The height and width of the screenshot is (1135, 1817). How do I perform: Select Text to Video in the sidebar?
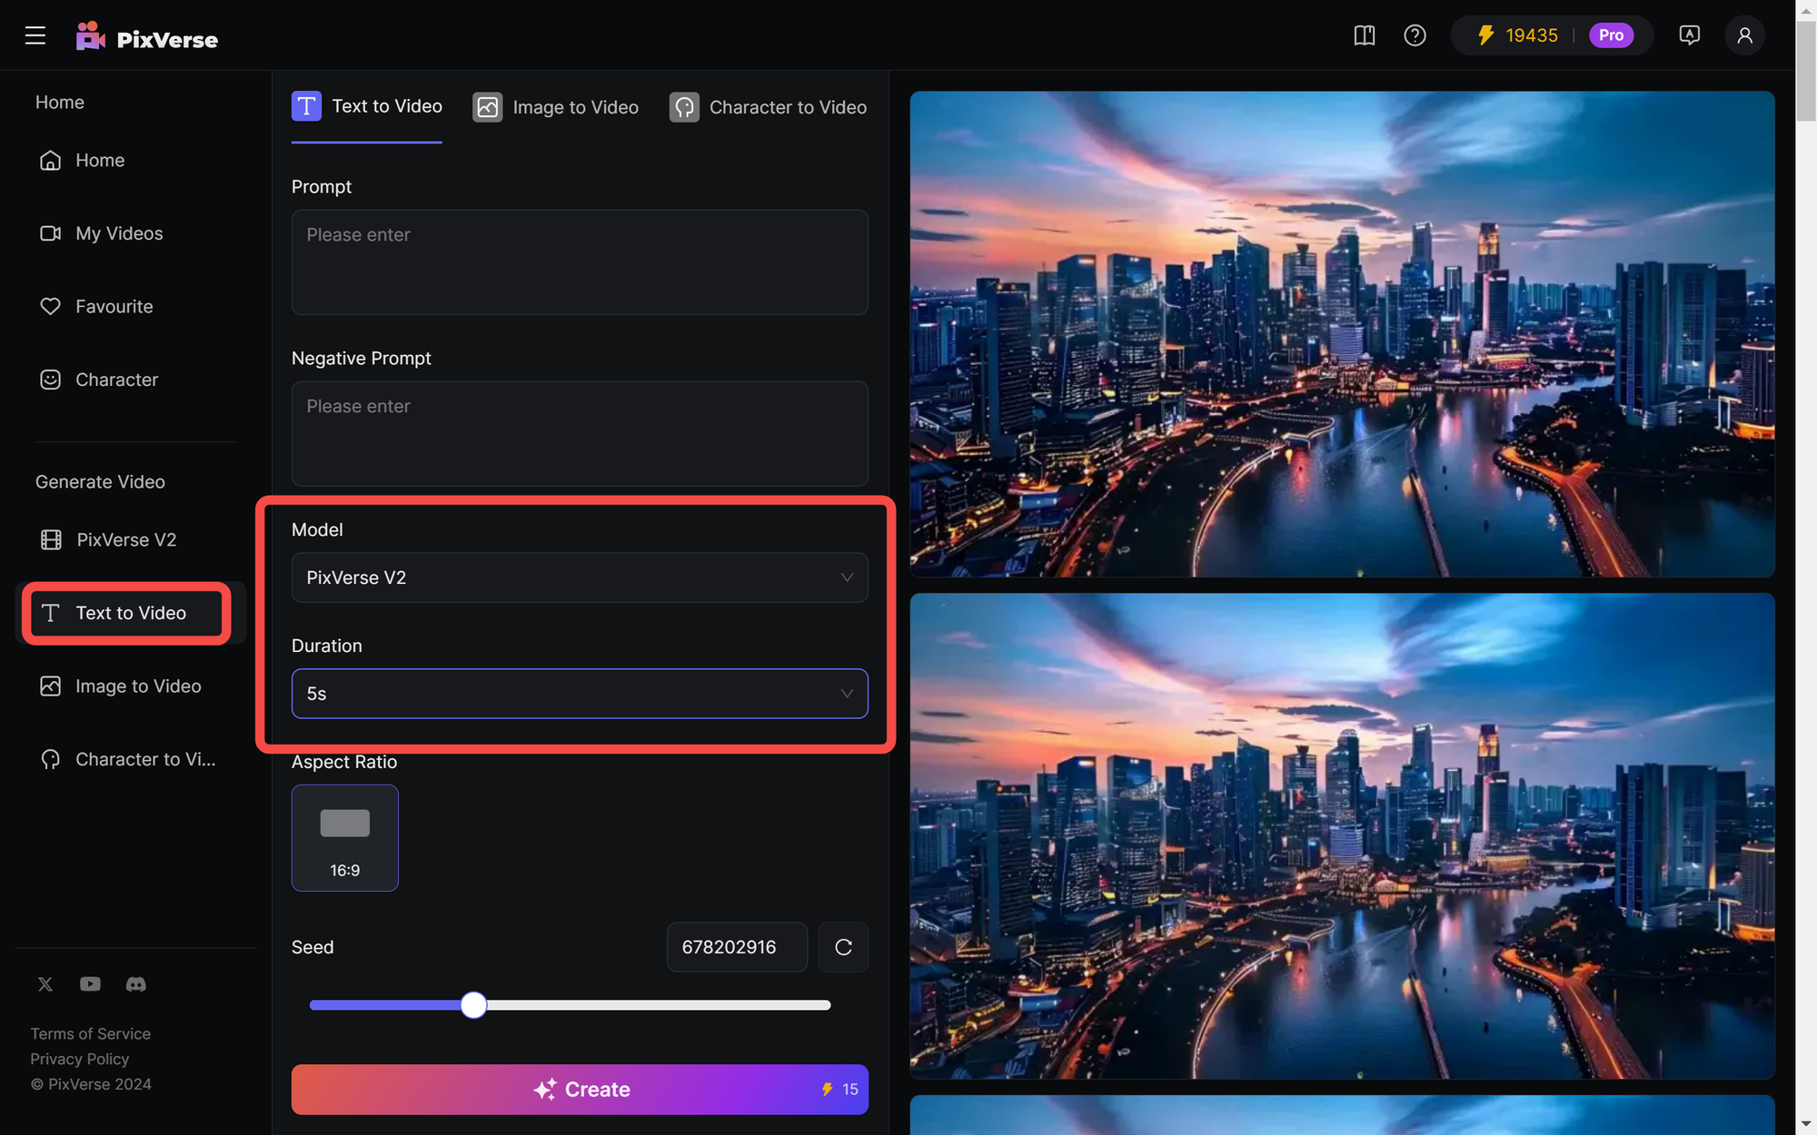point(131,614)
